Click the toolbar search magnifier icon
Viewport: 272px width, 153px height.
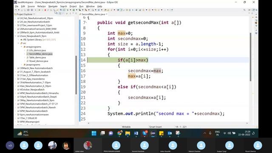[244, 10]
